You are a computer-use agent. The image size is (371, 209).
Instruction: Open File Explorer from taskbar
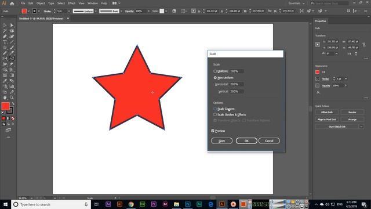point(176,204)
